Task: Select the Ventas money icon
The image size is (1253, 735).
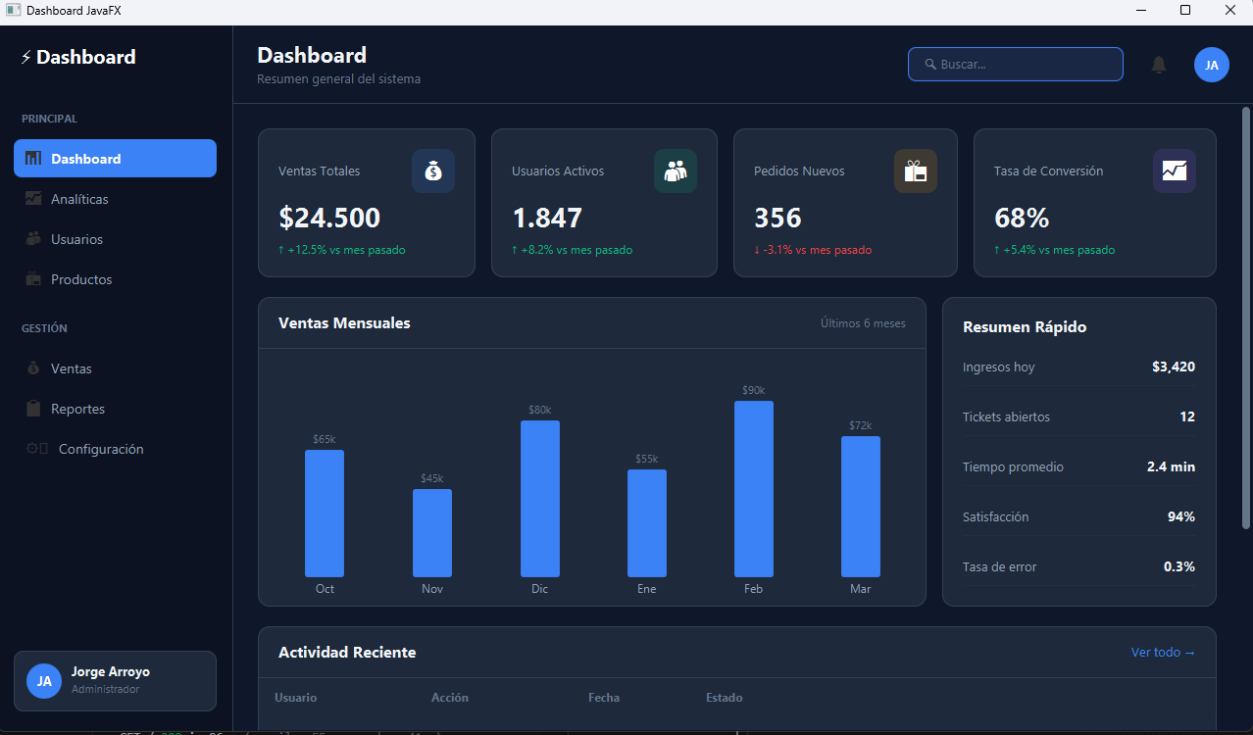Action: [x=32, y=367]
